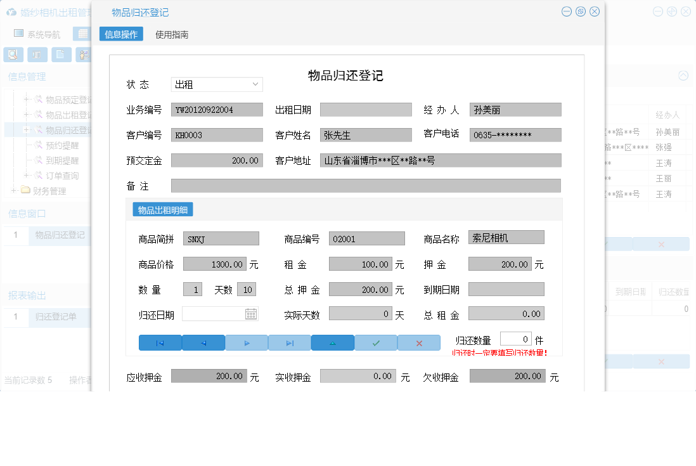Viewport: 696px width, 466px height.
Task: Click the document icon in the top toolbar
Action: pos(61,55)
